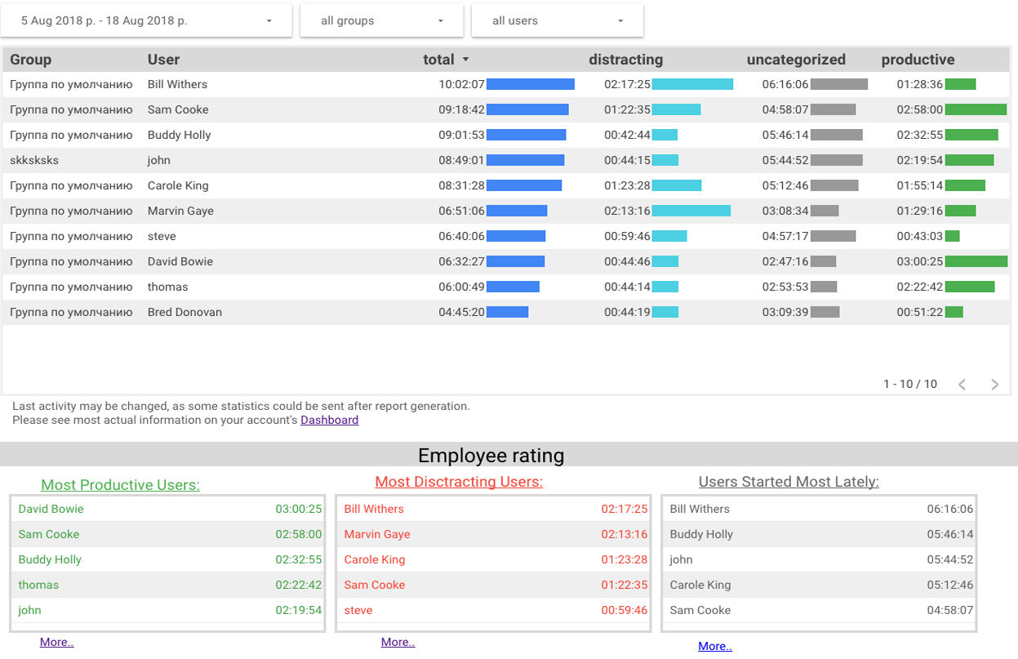
Task: Open the 'all users' selection dropdown
Action: pyautogui.click(x=556, y=20)
